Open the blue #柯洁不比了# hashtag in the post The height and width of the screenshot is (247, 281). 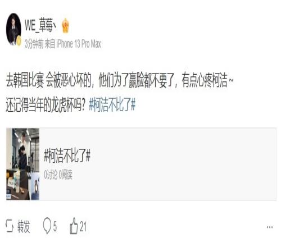[112, 104]
